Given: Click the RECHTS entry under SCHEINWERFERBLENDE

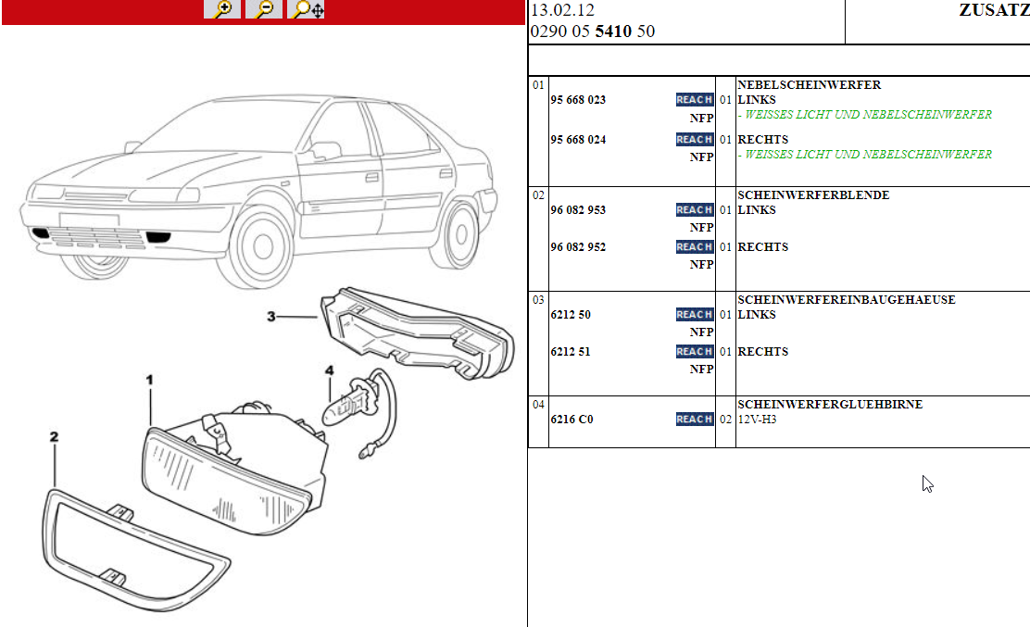Looking at the screenshot, I should pos(762,247).
